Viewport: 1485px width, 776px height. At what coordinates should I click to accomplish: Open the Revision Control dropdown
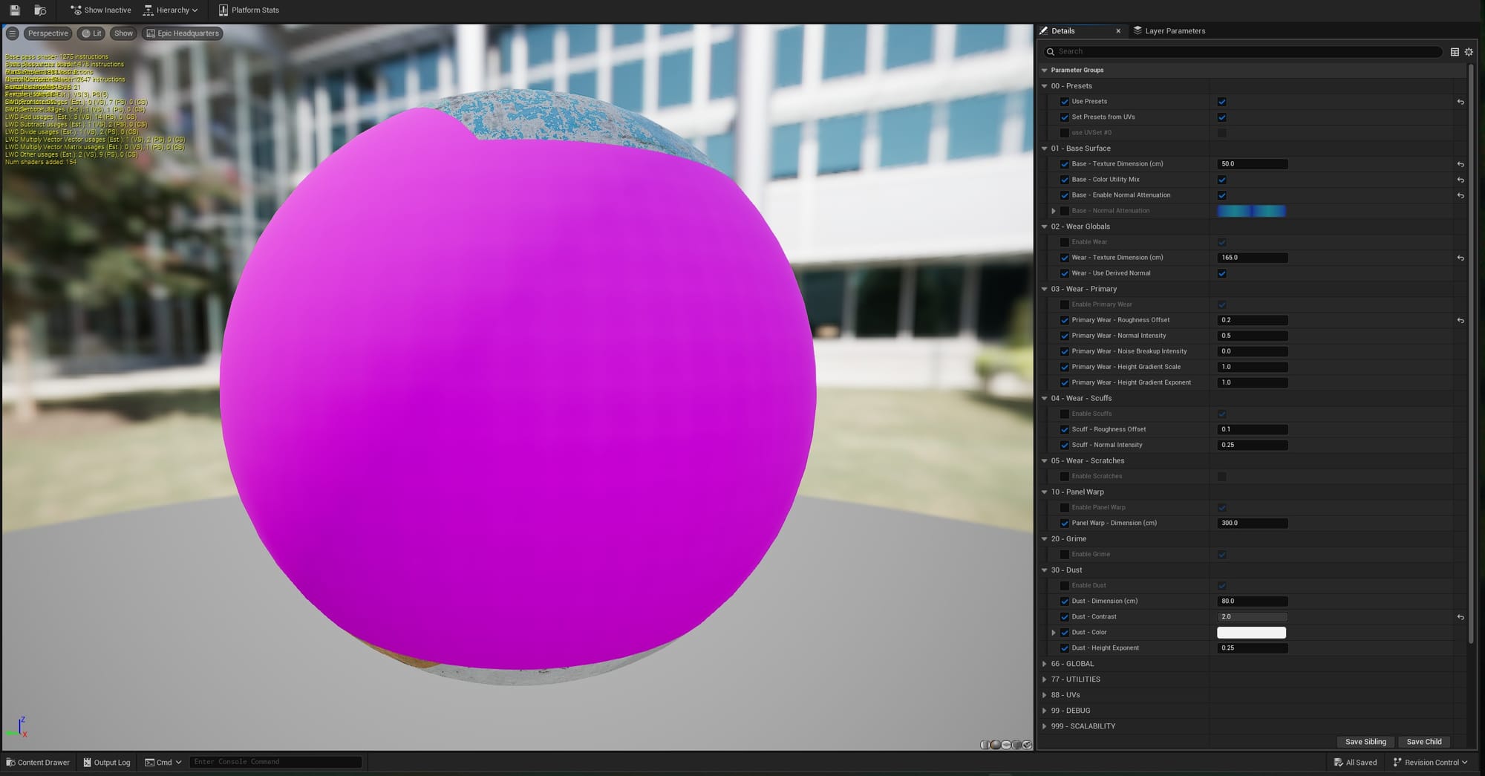tap(1430, 762)
